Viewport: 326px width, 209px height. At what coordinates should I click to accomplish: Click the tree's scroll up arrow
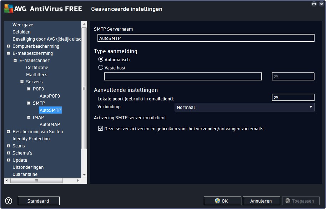pyautogui.click(x=84, y=24)
